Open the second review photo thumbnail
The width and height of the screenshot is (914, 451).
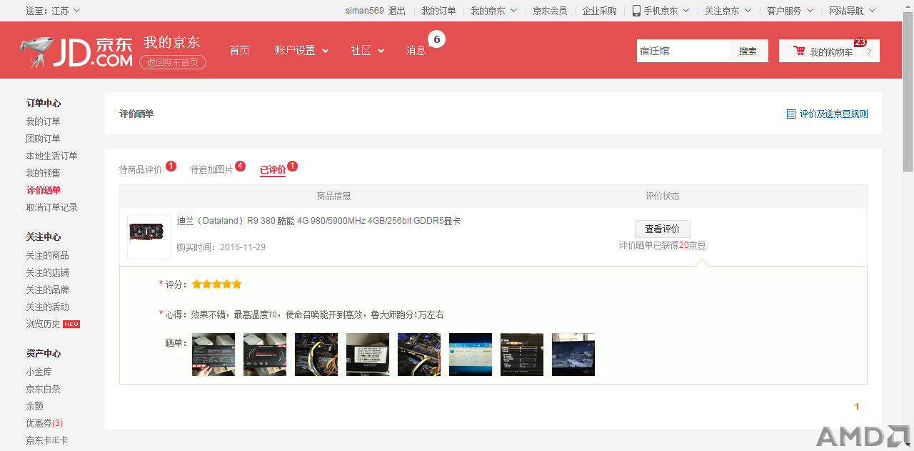coord(265,354)
